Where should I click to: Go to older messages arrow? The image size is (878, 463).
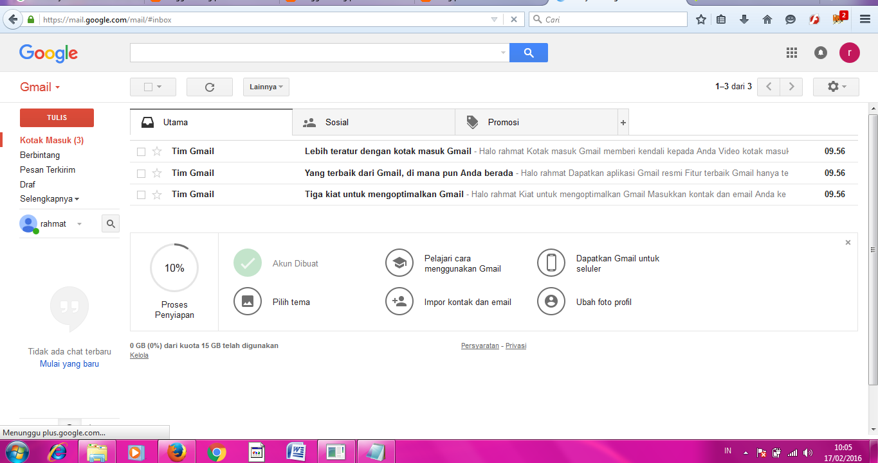[x=792, y=87]
